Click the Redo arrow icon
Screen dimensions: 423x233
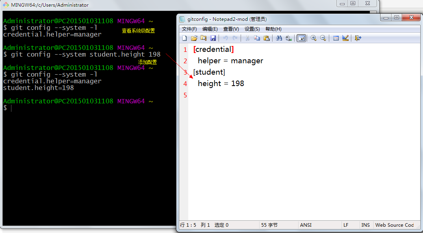(235, 38)
